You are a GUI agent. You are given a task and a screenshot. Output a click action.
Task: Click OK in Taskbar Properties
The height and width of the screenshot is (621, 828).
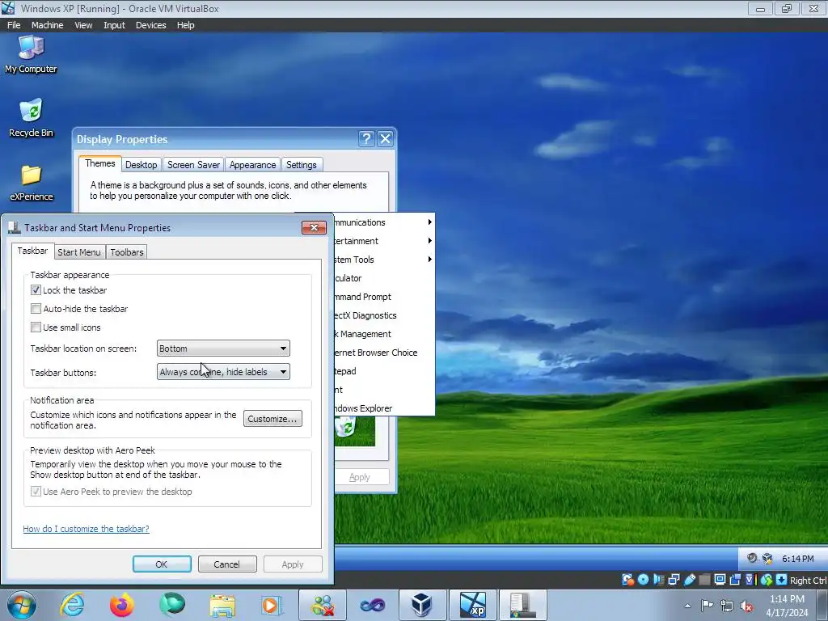(x=162, y=564)
